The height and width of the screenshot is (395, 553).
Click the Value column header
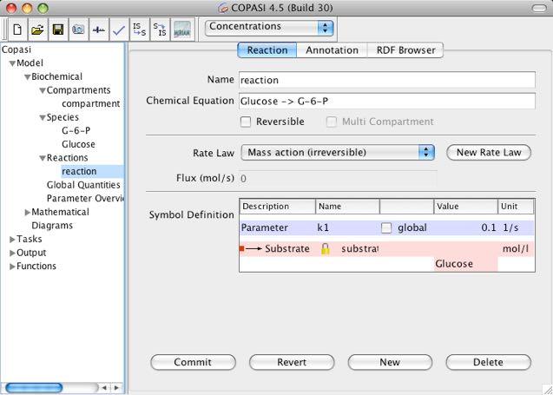point(465,207)
